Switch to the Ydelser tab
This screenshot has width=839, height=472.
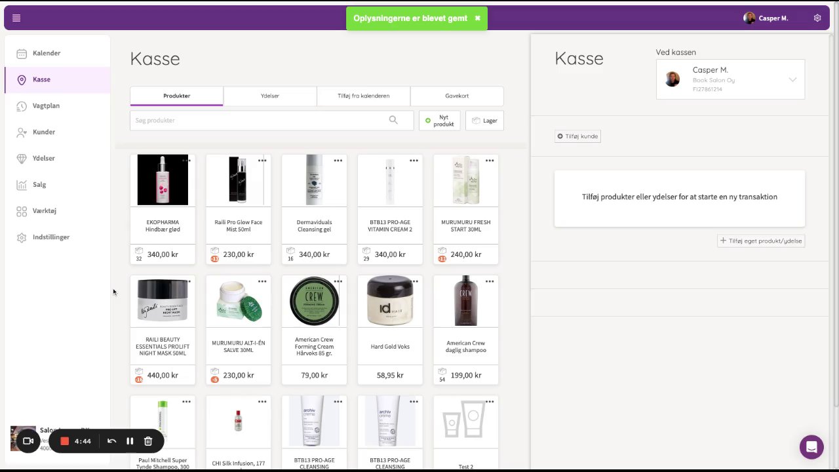[270, 96]
